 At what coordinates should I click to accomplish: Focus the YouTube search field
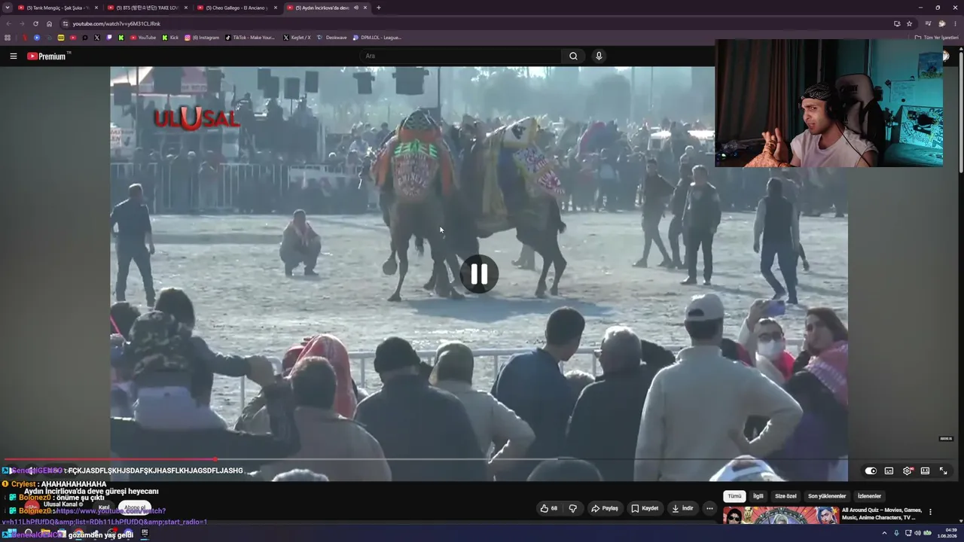point(460,56)
